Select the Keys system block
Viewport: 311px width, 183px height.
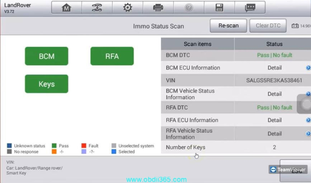[47, 84]
